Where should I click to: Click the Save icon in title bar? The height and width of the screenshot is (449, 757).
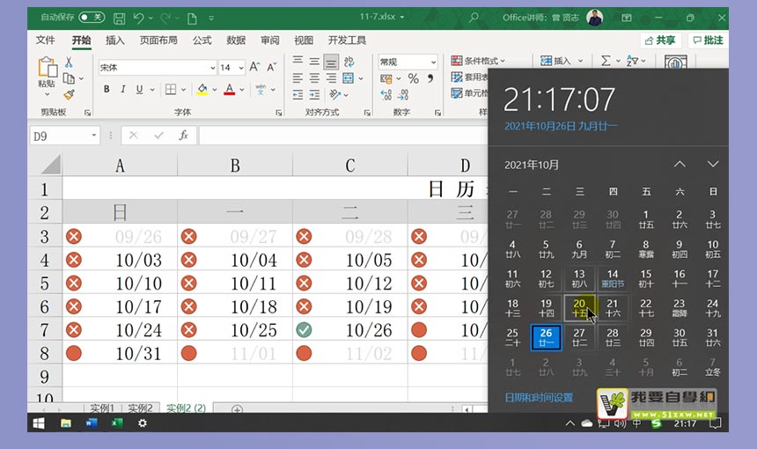(119, 18)
